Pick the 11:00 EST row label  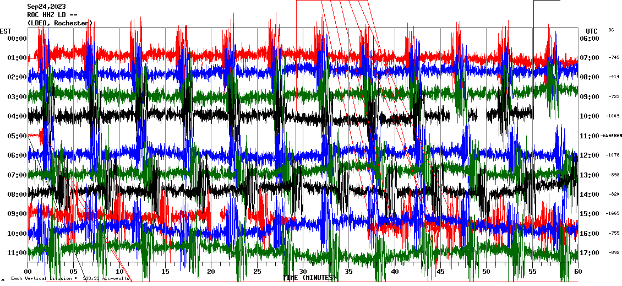click(18, 253)
